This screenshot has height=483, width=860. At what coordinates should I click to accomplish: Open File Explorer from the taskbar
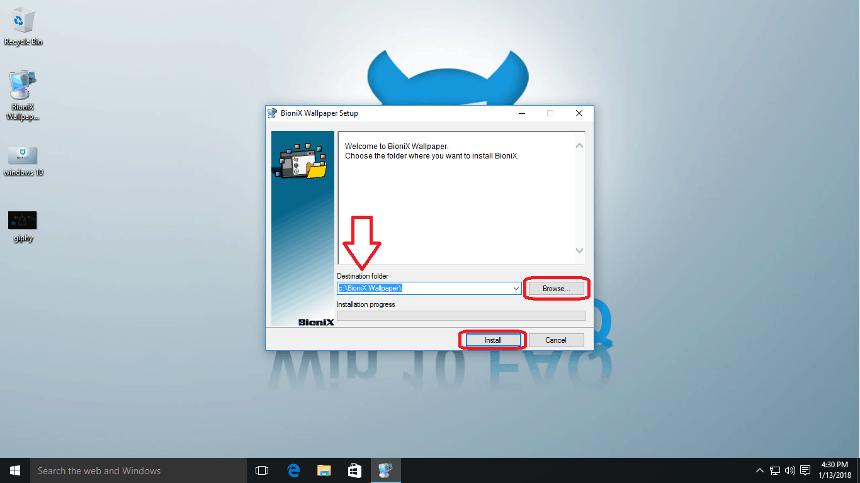pos(324,470)
